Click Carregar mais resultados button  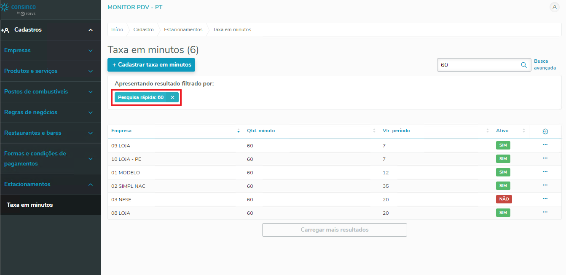[x=335, y=230]
